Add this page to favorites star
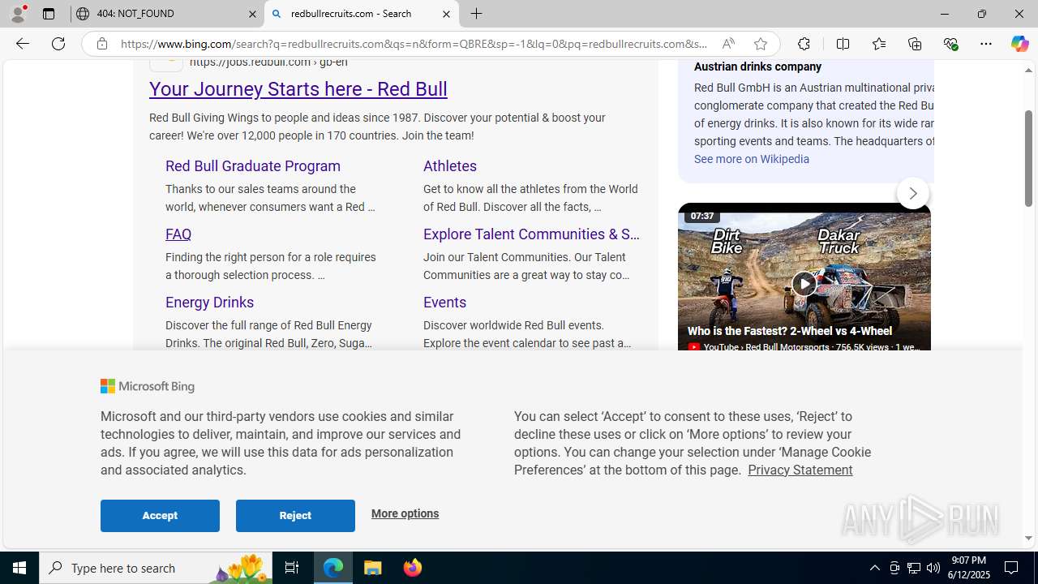Image resolution: width=1038 pixels, height=584 pixels. tap(761, 44)
